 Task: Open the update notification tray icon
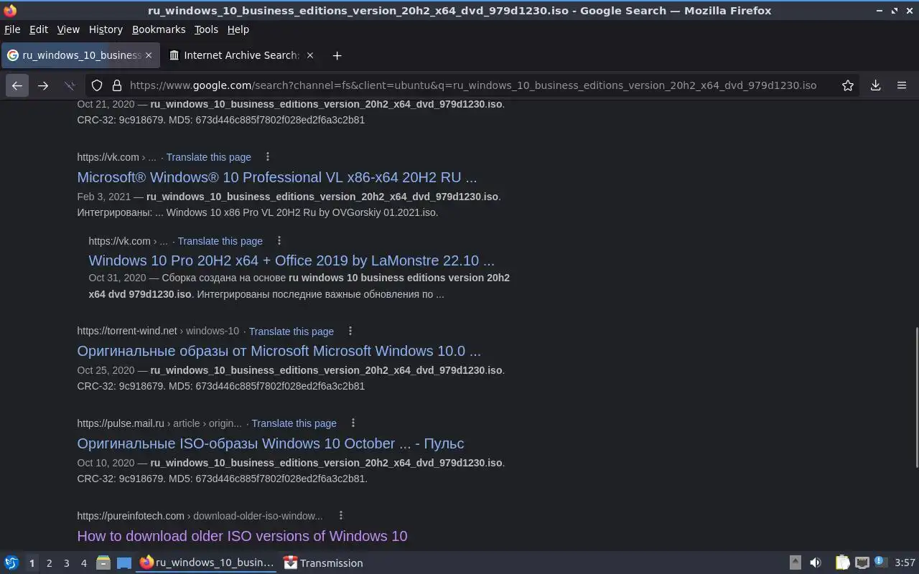coord(881,563)
